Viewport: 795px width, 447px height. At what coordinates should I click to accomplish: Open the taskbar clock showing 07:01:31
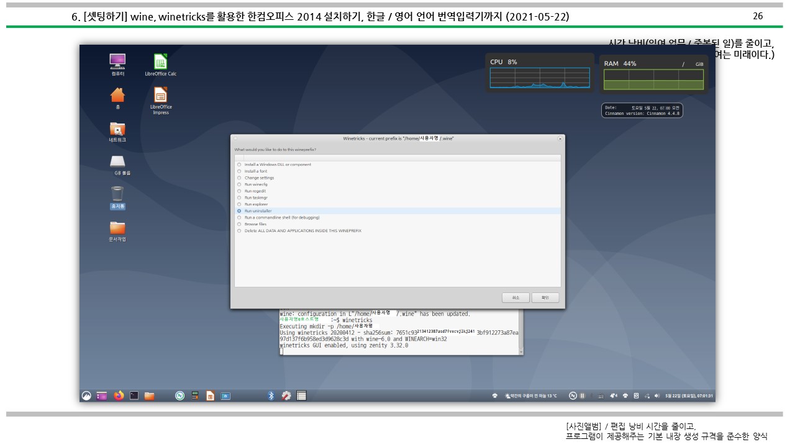pos(689,395)
